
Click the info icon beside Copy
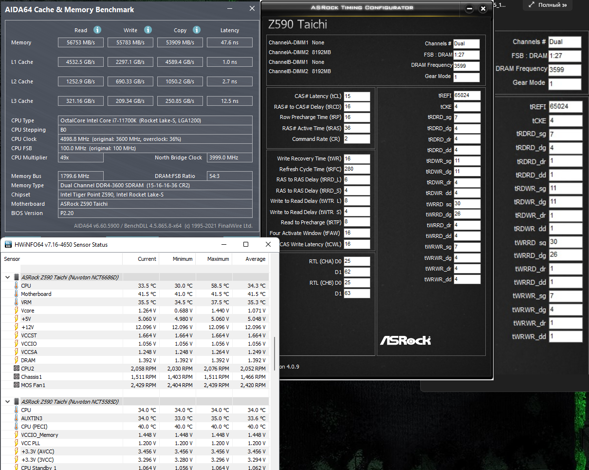pyautogui.click(x=196, y=30)
